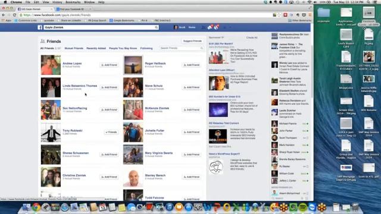Click the Friends section people icon

click(x=42, y=41)
